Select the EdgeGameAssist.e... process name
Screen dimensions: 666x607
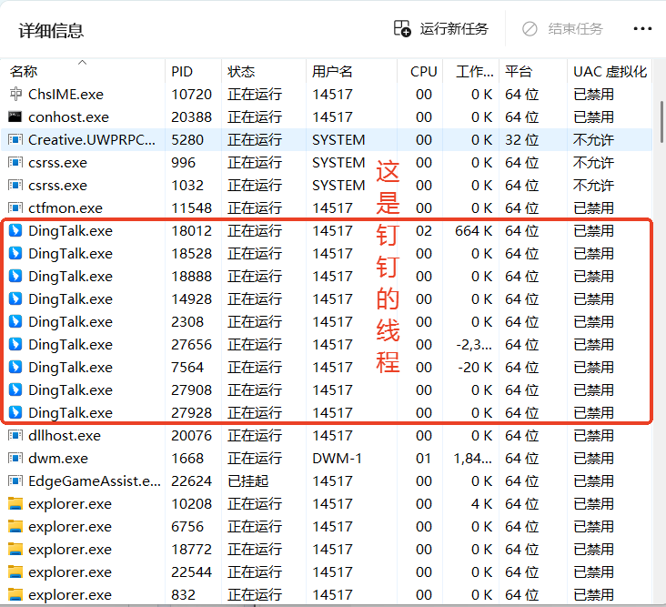[x=95, y=481]
